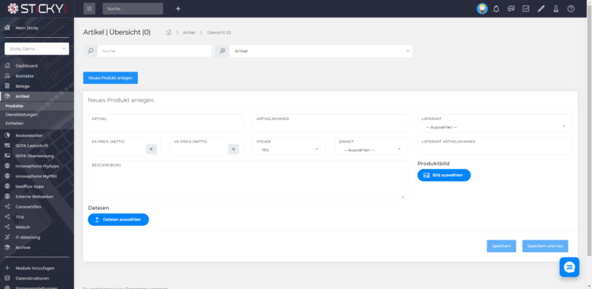
Task: Open the help question mark icon
Action: tap(571, 8)
